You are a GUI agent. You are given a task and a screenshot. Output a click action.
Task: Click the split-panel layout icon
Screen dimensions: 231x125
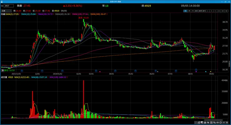tap(211, 123)
